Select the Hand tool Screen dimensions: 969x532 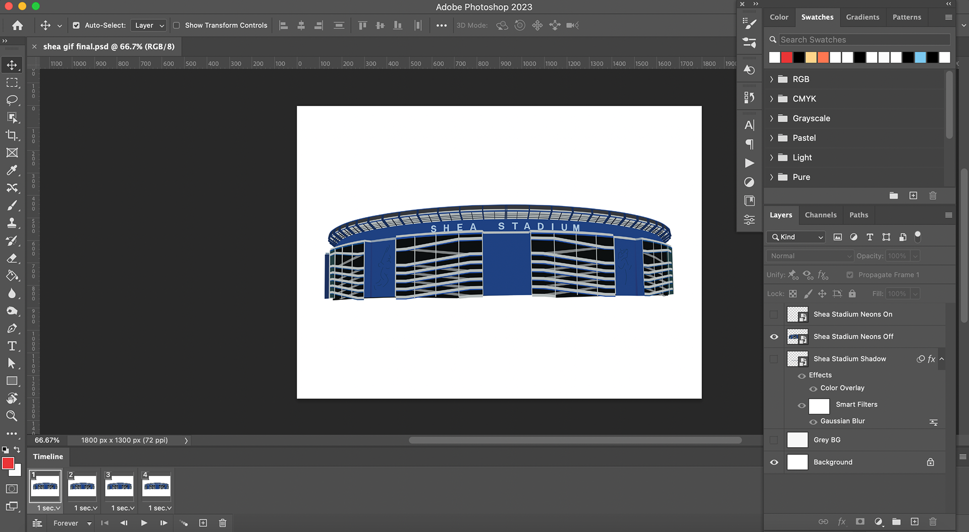pyautogui.click(x=12, y=399)
